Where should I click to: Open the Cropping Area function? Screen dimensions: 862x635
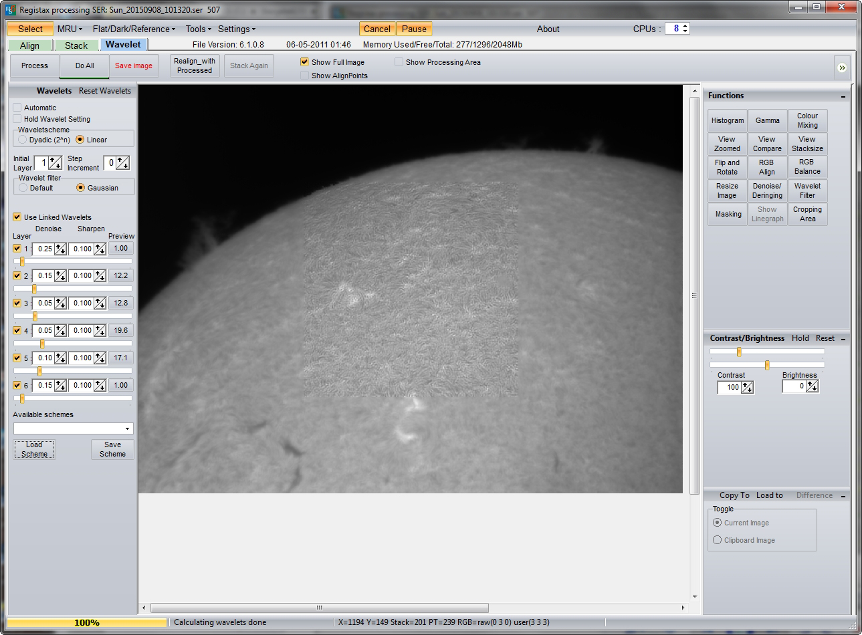[x=808, y=214]
